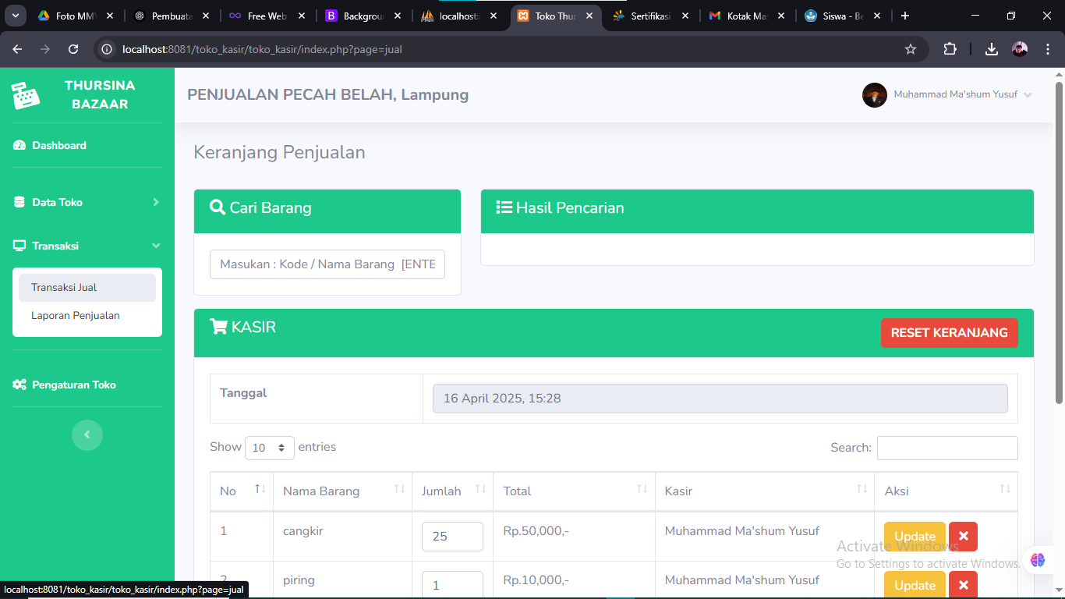Open Laporan Penjualan from the sidebar

click(x=76, y=316)
